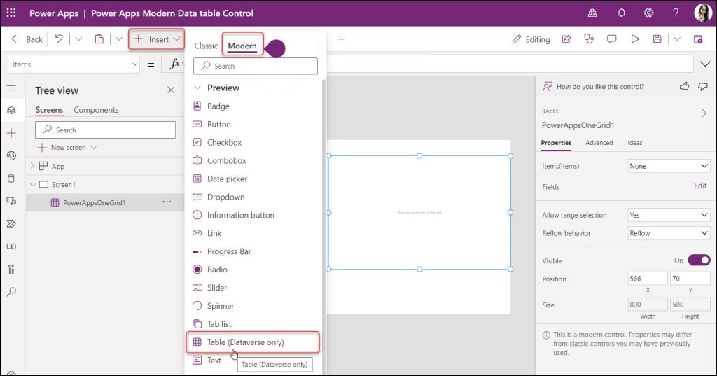
Task: Select the Screens tab
Action: point(49,110)
